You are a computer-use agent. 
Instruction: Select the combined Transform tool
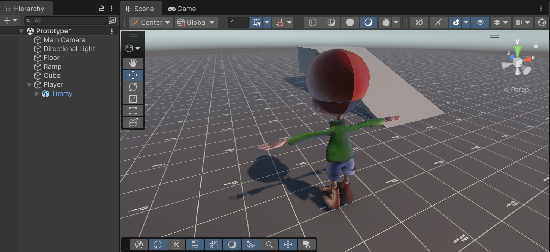point(133,122)
